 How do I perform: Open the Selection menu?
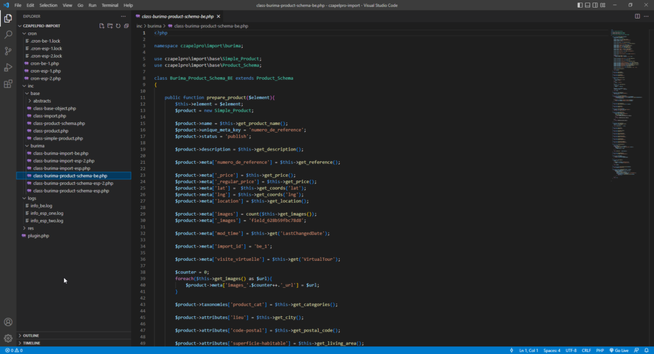49,5
